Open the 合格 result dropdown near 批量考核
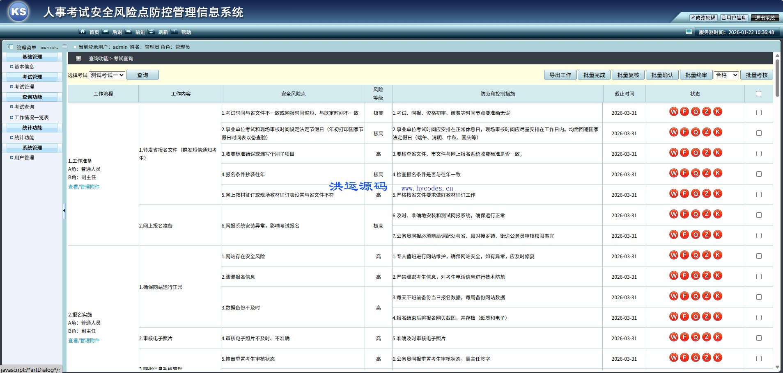 (726, 75)
